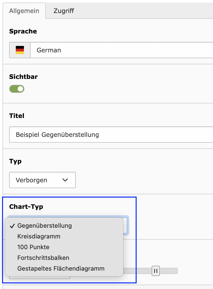Screen dimensions: 213x289
Task: Click the Chart-Typ field label
Action: pyautogui.click(x=26, y=207)
